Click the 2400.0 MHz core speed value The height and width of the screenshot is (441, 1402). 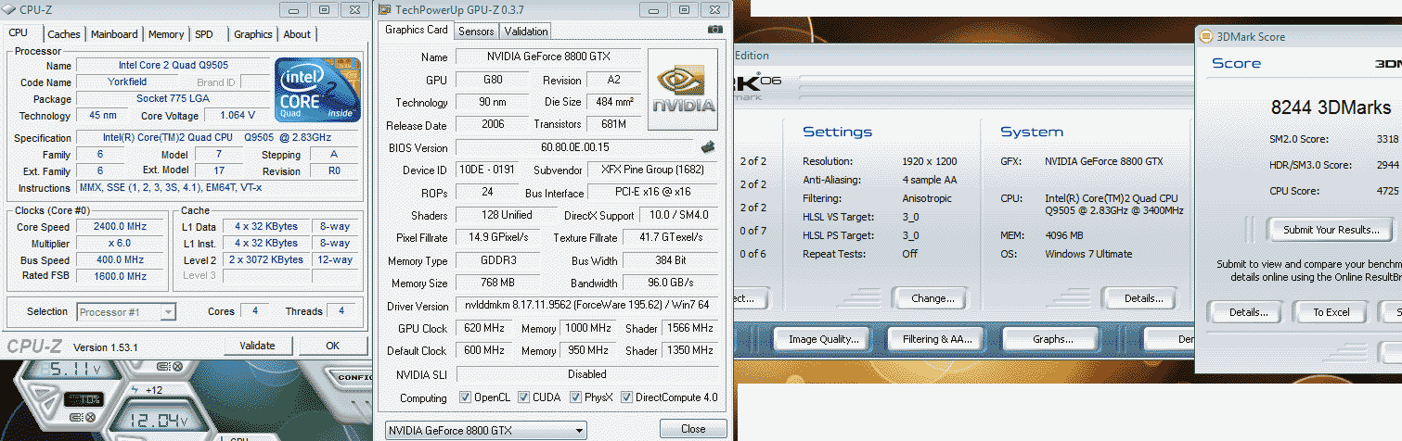pos(120,227)
